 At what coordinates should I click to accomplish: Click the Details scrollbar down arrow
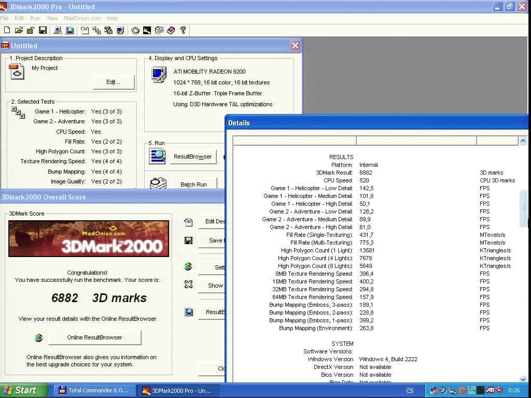(523, 379)
